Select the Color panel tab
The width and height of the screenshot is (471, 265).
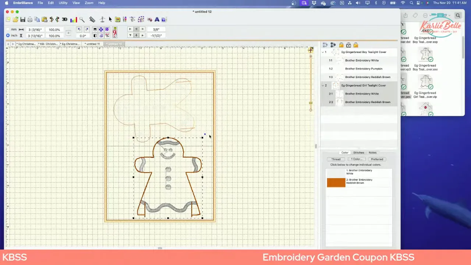pos(345,153)
